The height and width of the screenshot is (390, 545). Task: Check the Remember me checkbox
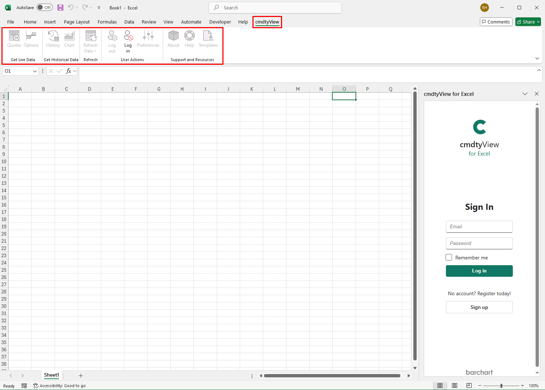[x=449, y=257]
